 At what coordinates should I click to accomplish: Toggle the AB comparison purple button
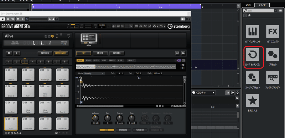(179, 61)
